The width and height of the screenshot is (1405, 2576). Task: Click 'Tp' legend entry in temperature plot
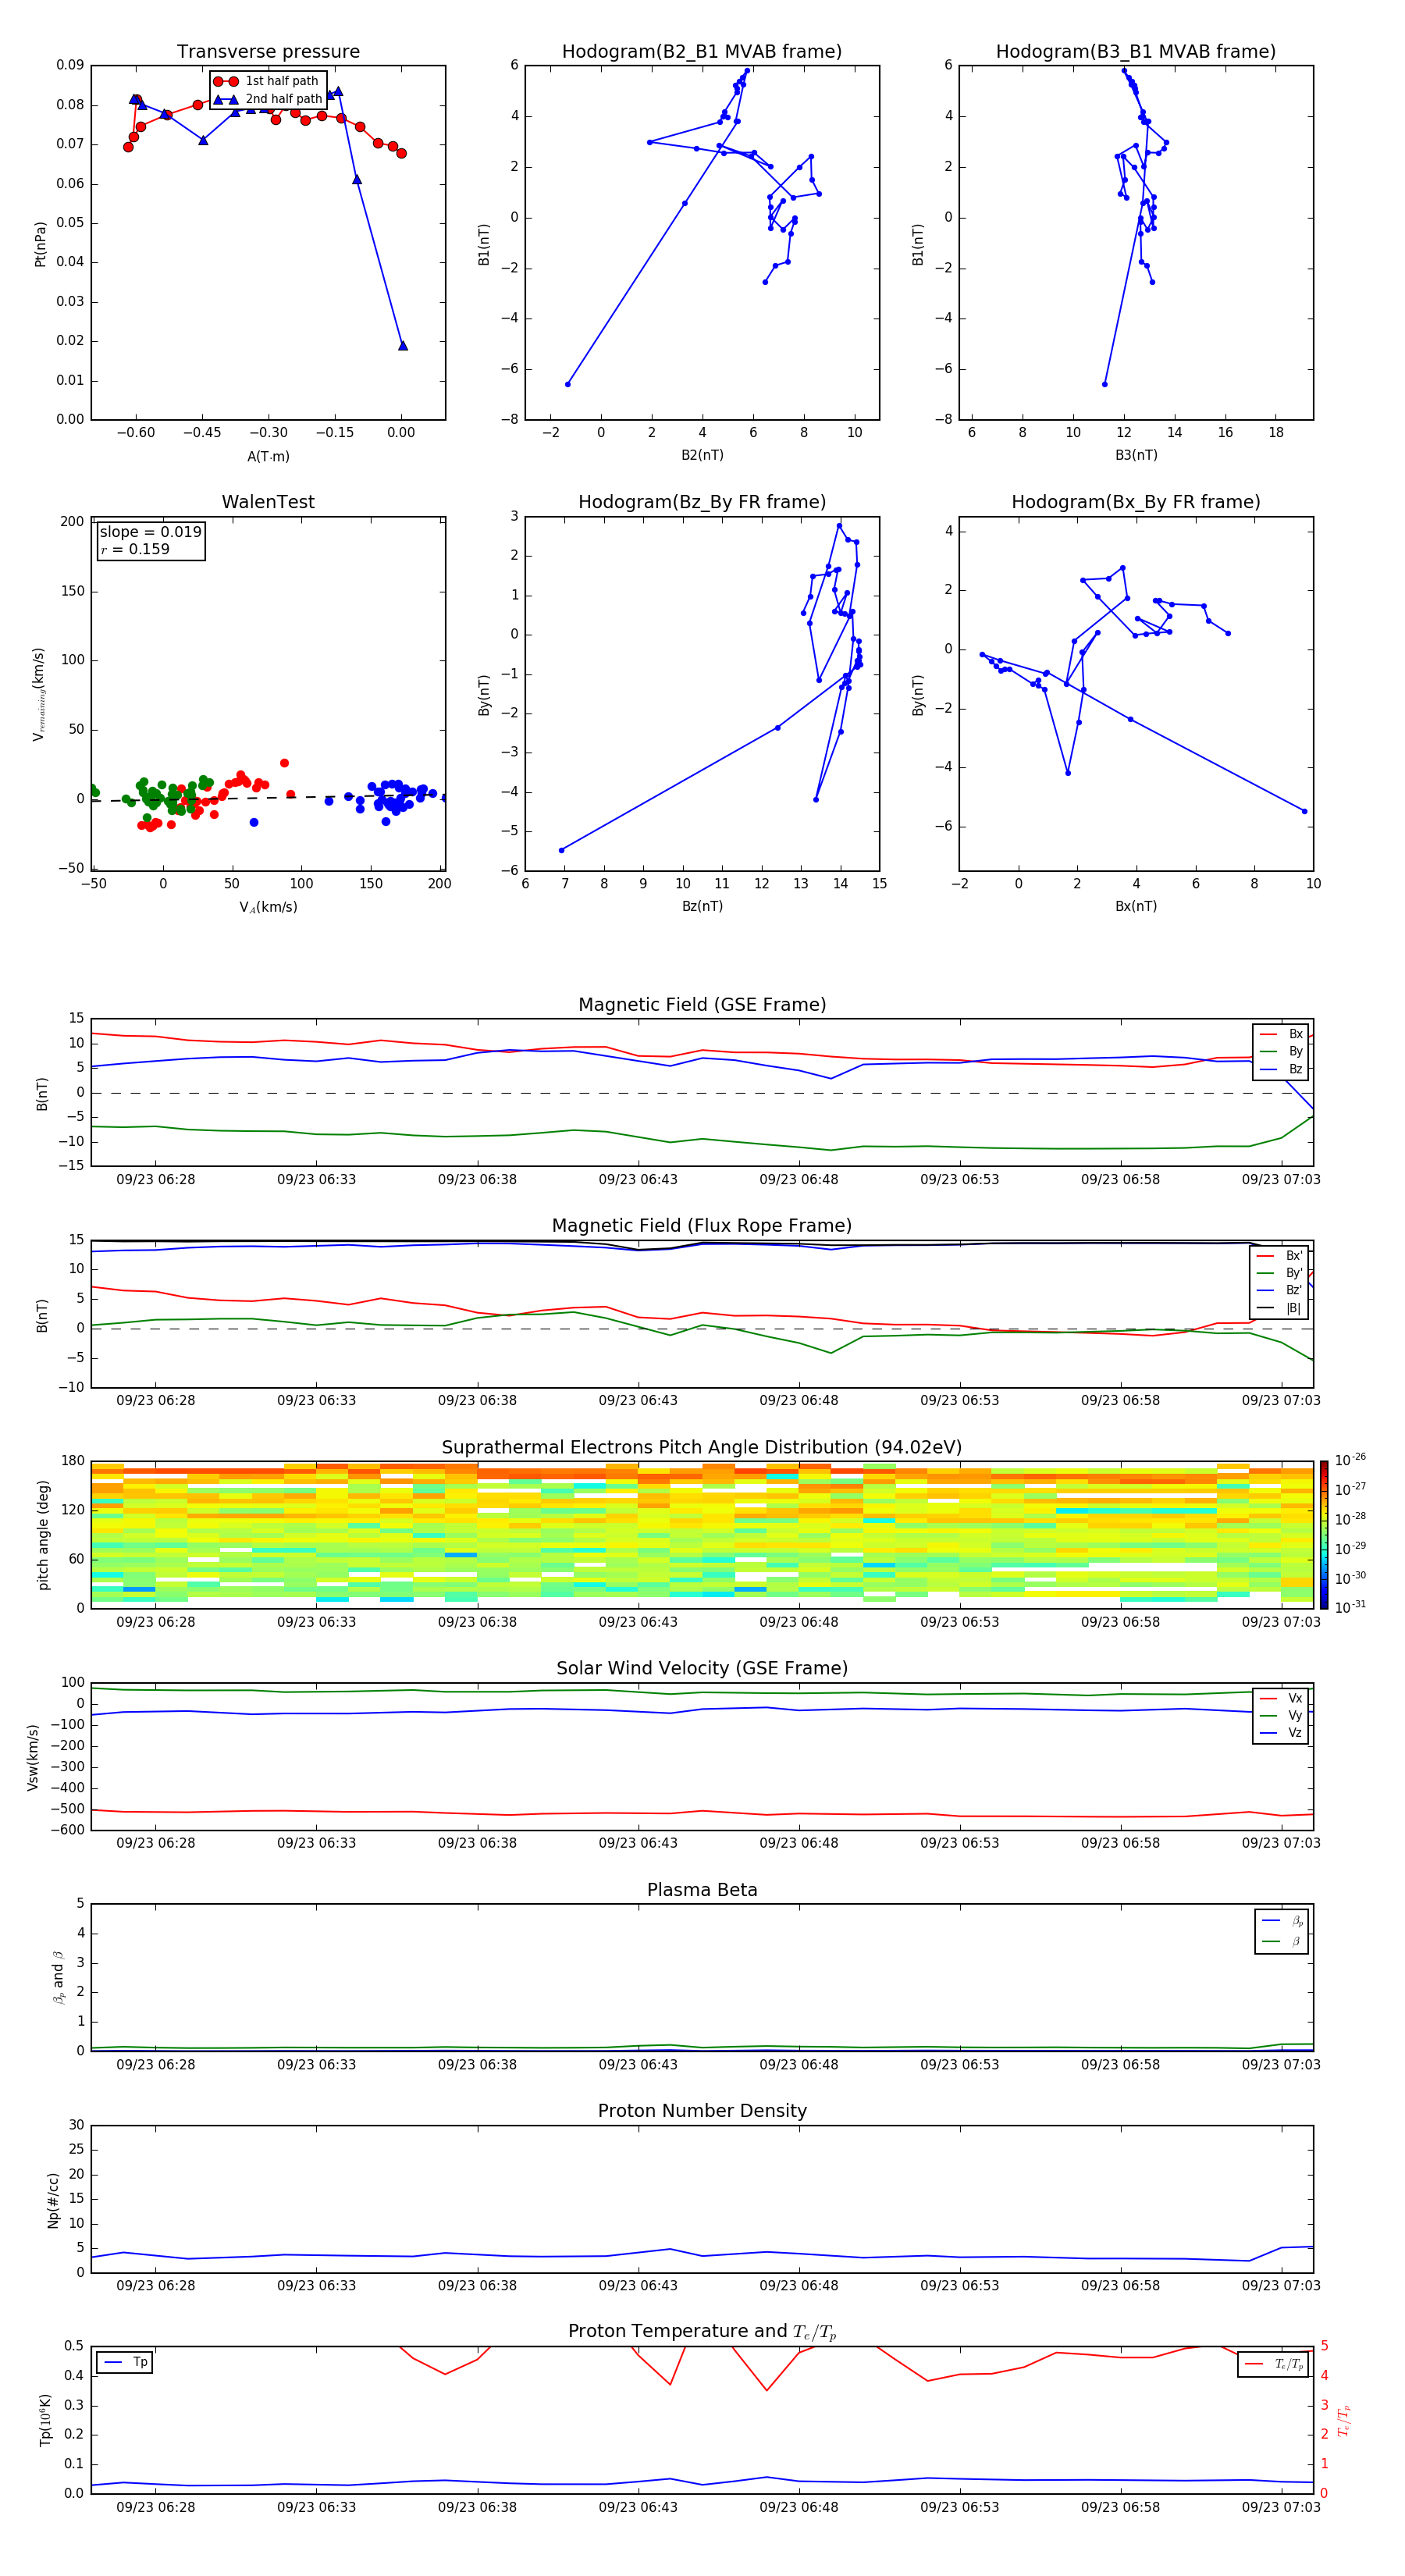coord(126,2362)
